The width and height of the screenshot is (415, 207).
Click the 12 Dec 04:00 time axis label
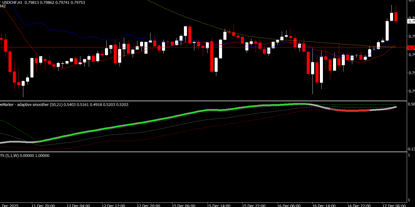[78, 205]
